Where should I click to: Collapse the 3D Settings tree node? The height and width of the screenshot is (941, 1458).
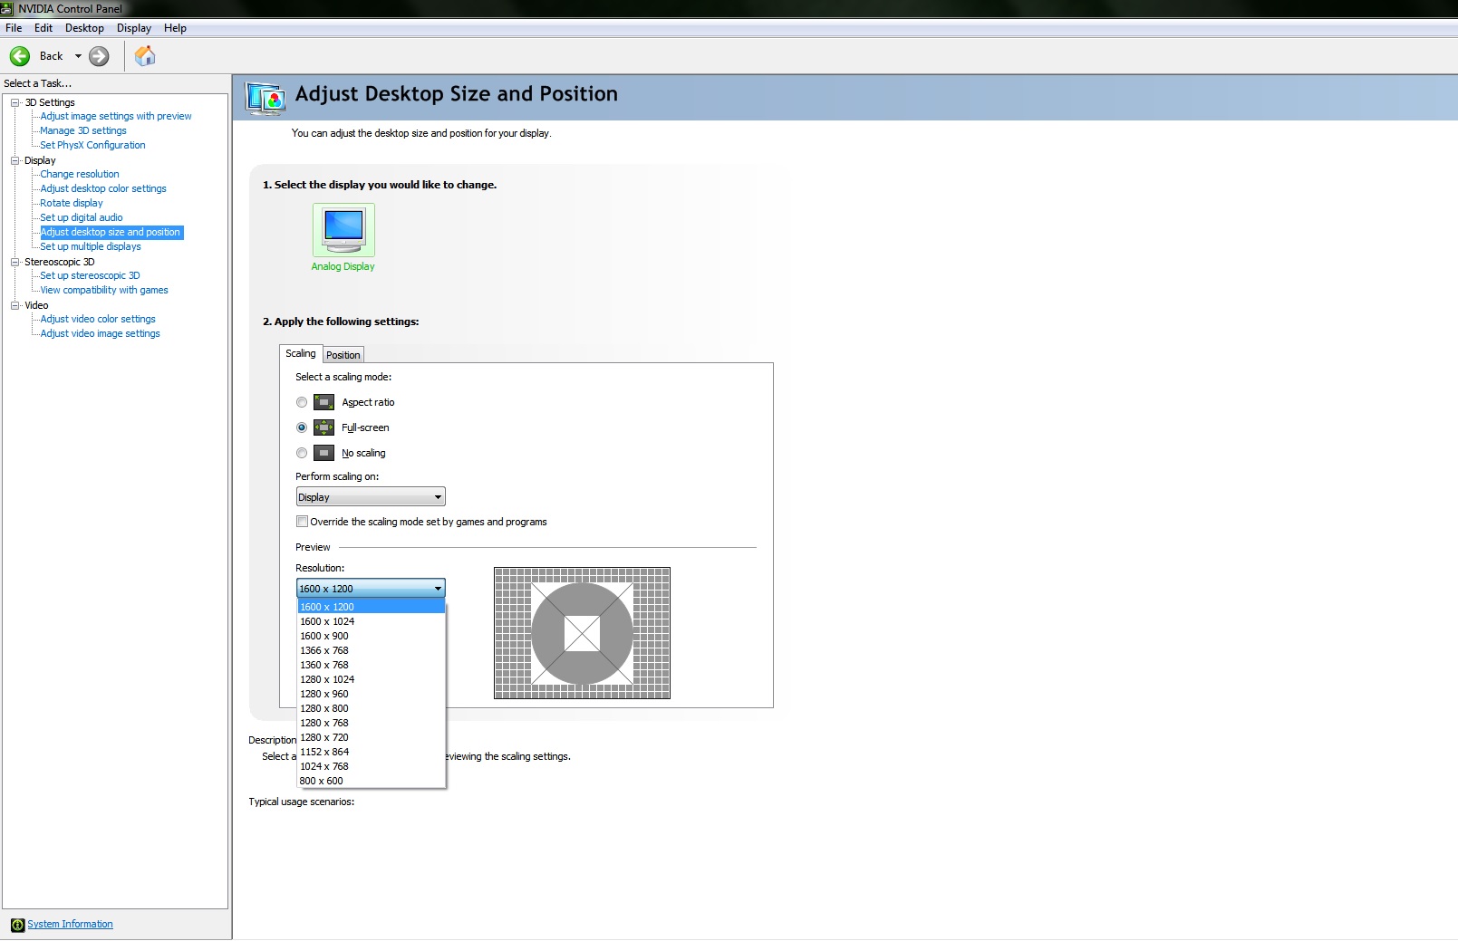(x=15, y=102)
